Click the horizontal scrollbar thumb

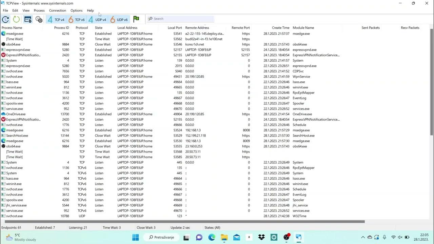pos(185,222)
